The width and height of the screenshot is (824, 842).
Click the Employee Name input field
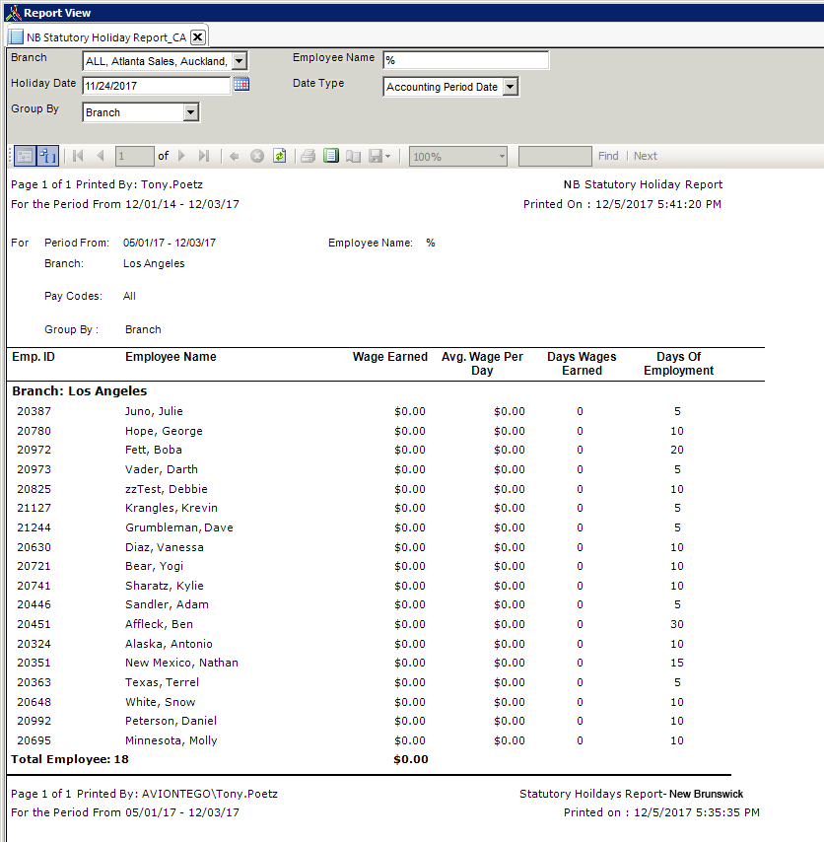pos(466,60)
